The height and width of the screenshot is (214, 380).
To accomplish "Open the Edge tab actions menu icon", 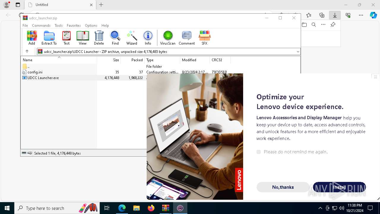I will [18, 5].
